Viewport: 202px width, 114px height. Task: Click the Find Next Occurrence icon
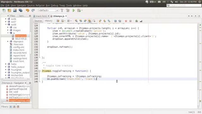85,21
